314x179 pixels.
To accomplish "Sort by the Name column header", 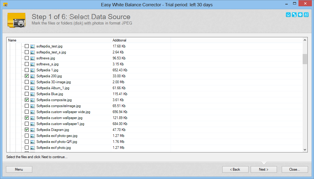I will click(x=59, y=40).
